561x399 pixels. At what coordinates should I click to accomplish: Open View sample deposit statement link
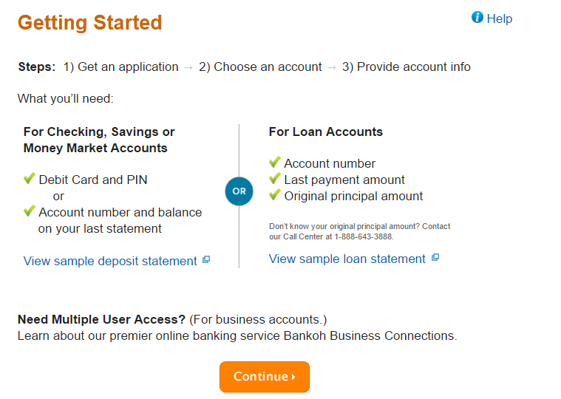click(x=110, y=261)
